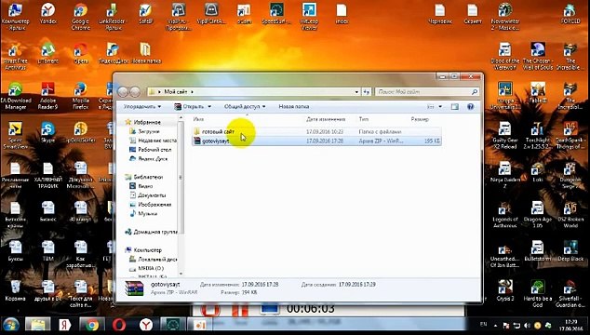
Task: Click the refresh button beside address bar
Action: (367, 91)
